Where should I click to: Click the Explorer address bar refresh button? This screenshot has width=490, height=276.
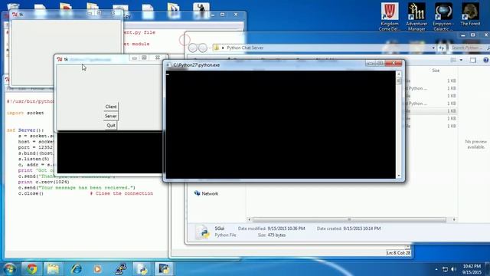pyautogui.click(x=442, y=48)
